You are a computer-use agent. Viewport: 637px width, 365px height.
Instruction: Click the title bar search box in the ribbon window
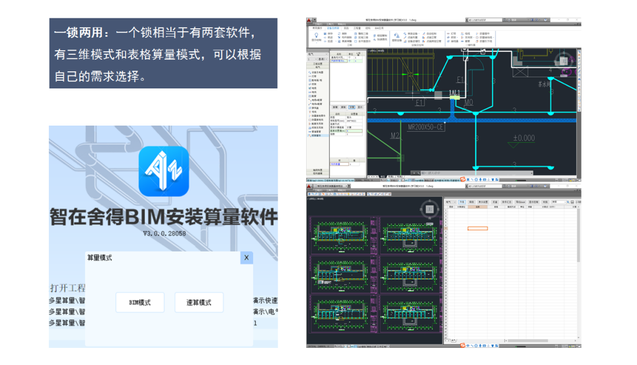click(x=484, y=20)
